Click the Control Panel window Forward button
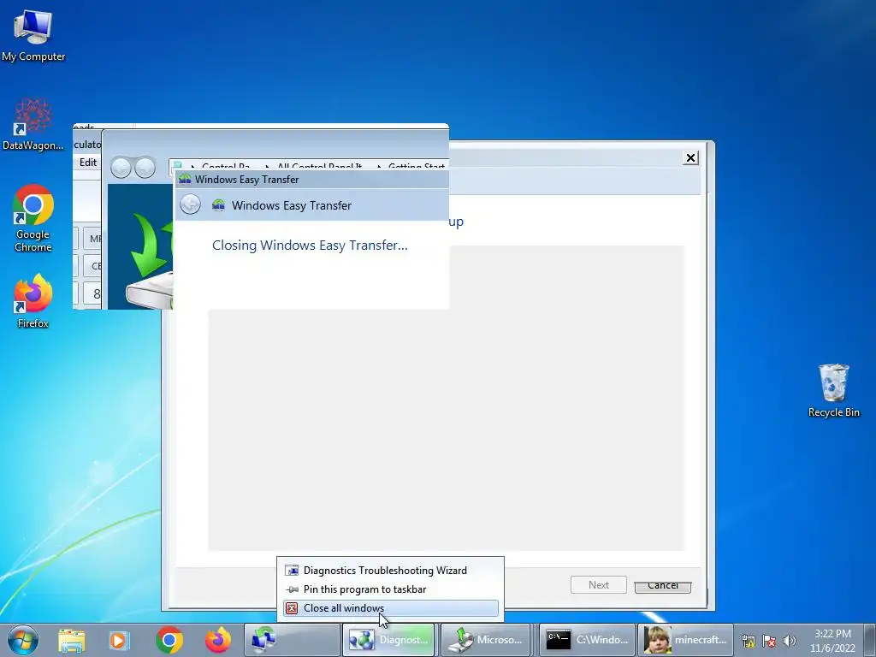 (x=145, y=168)
